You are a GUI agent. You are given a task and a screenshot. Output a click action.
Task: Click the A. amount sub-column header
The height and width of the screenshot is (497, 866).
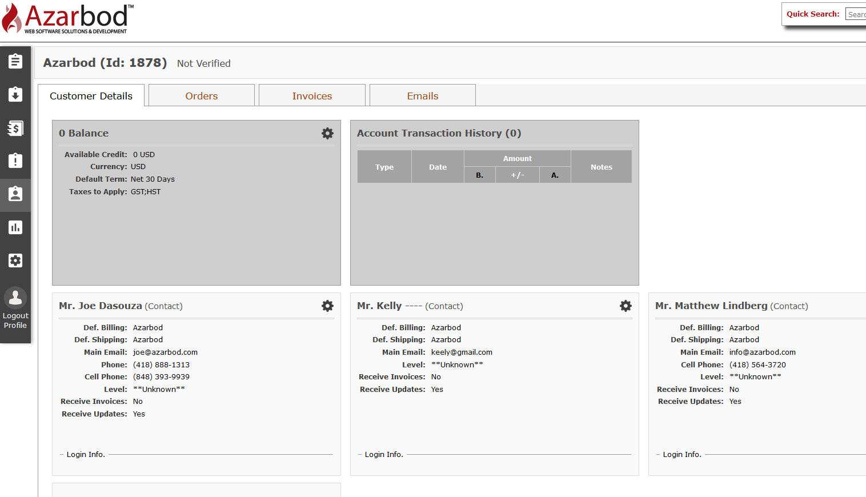click(555, 175)
